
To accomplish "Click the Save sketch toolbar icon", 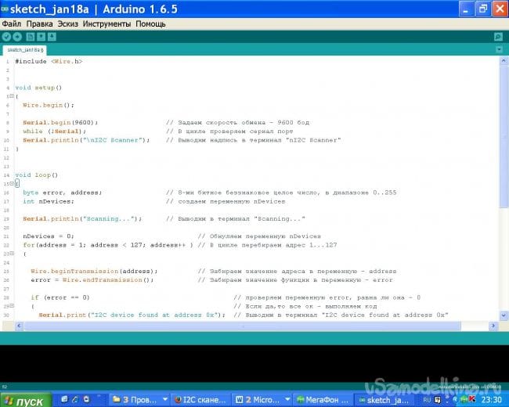I will click(50, 36).
